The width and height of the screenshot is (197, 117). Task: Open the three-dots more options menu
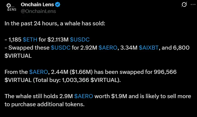pos(193,5)
